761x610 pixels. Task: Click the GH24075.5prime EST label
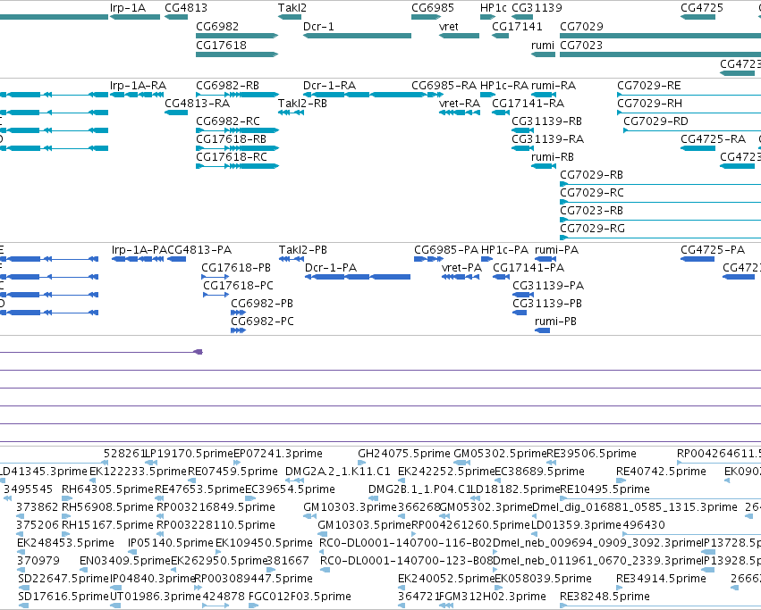(x=404, y=454)
